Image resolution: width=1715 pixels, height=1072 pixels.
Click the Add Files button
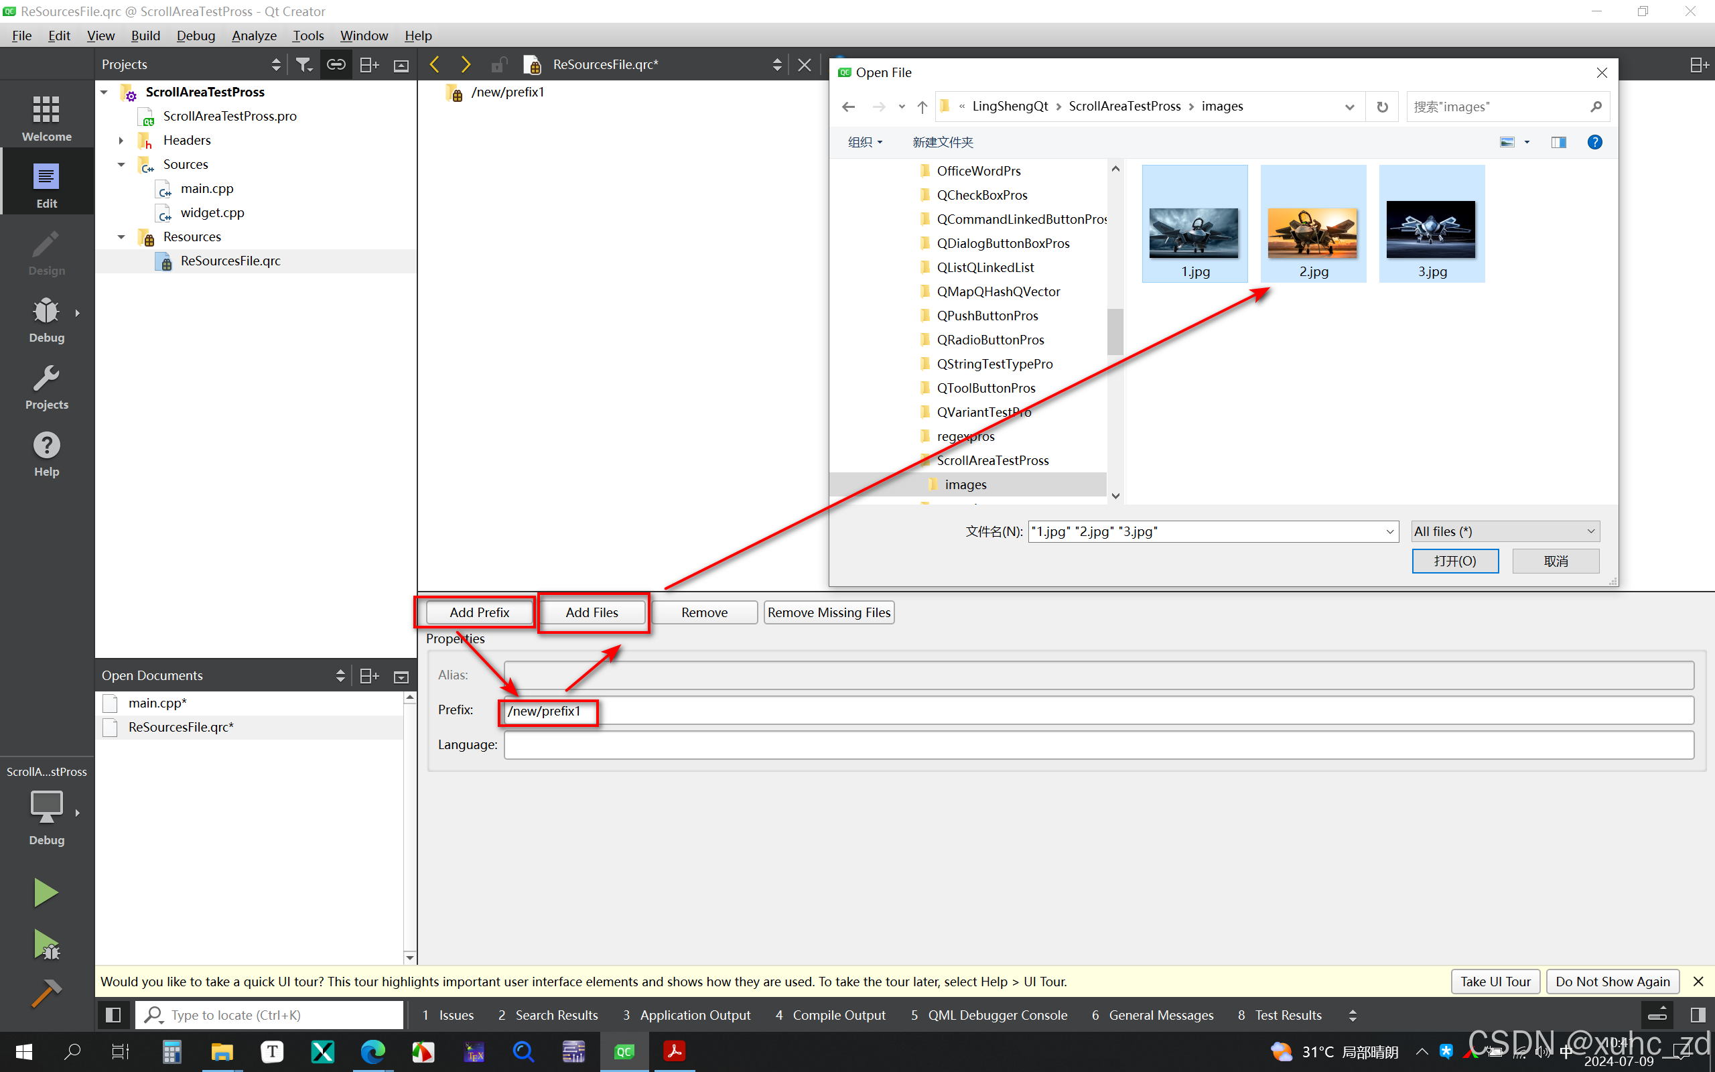(x=592, y=612)
